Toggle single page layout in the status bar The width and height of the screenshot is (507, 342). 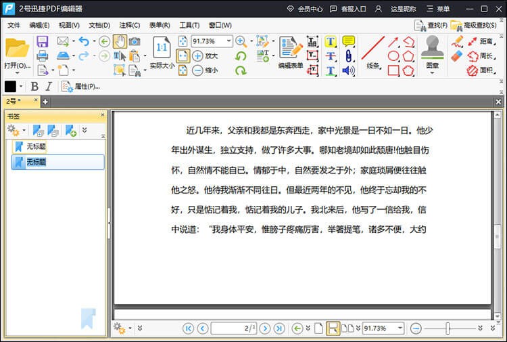(x=318, y=328)
